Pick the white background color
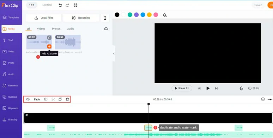This screenshot has height=138, width=273. (123, 15)
